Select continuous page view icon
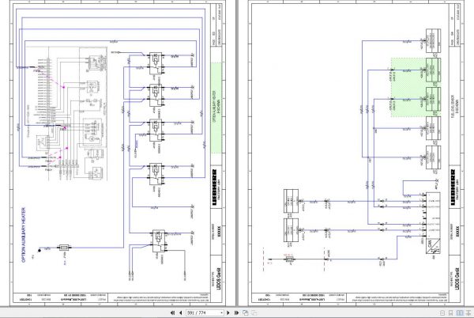This screenshot has height=318, width=474. tap(450, 312)
